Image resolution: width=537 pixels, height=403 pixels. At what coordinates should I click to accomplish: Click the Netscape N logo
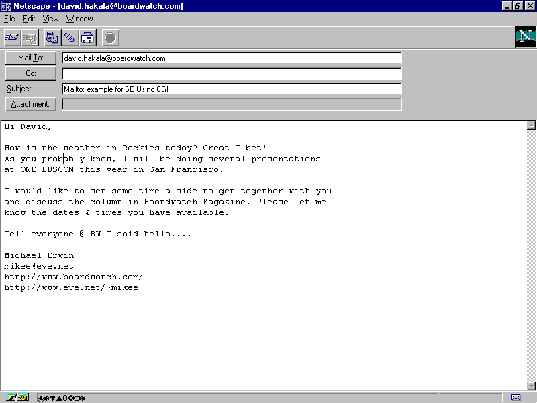coord(524,38)
